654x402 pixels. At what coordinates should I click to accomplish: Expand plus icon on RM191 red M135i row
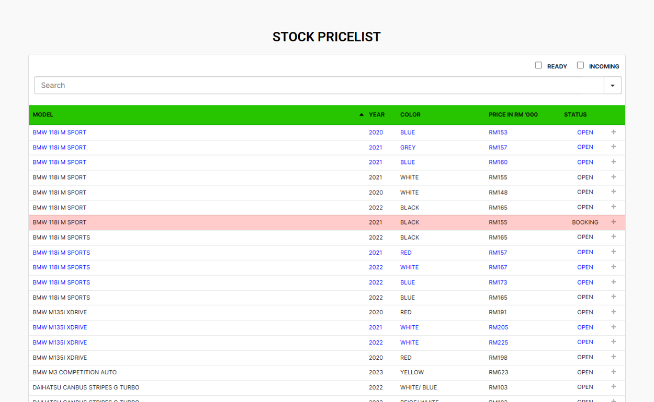(613, 312)
